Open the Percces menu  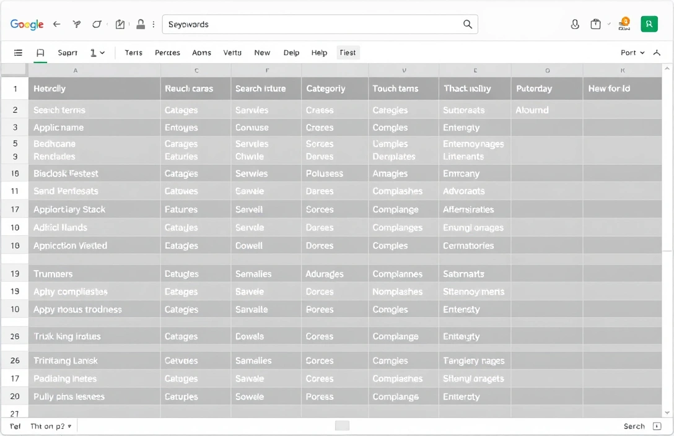(x=167, y=53)
